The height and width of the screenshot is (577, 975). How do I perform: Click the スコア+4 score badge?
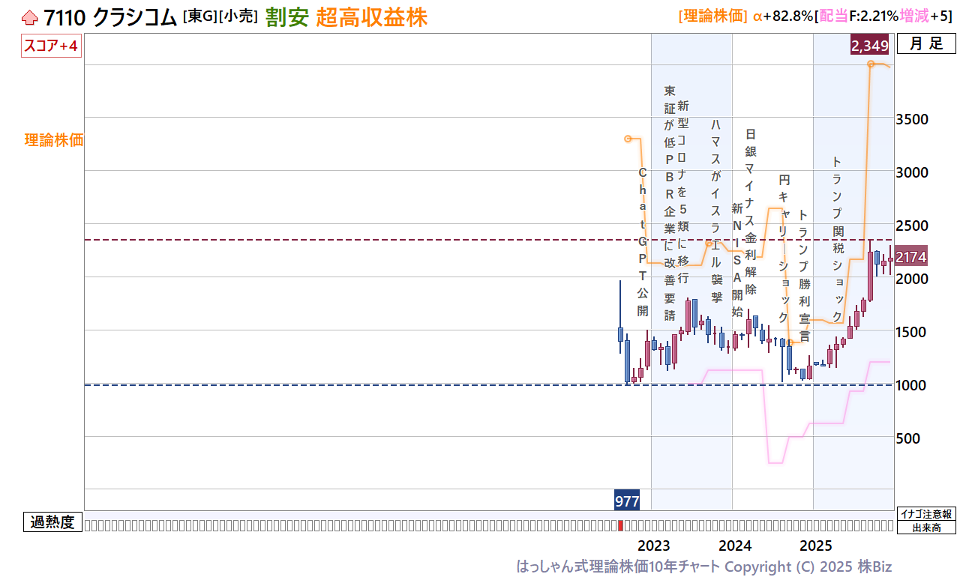[x=51, y=46]
